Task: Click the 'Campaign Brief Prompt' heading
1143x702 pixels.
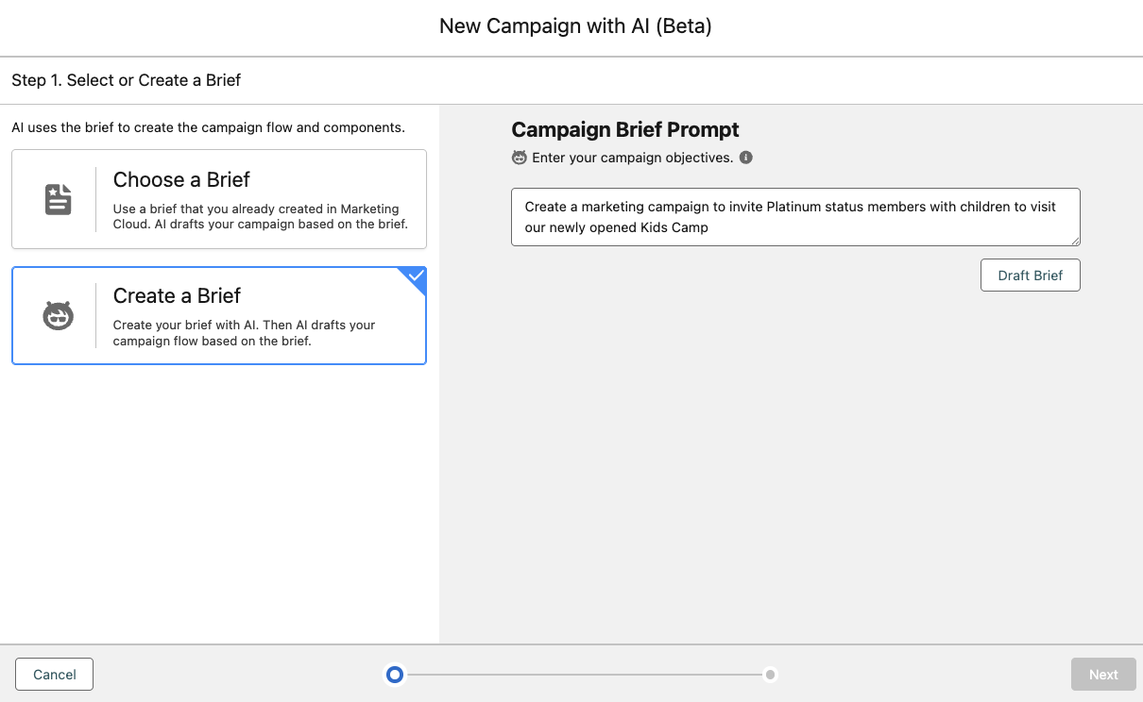Action: (x=625, y=129)
